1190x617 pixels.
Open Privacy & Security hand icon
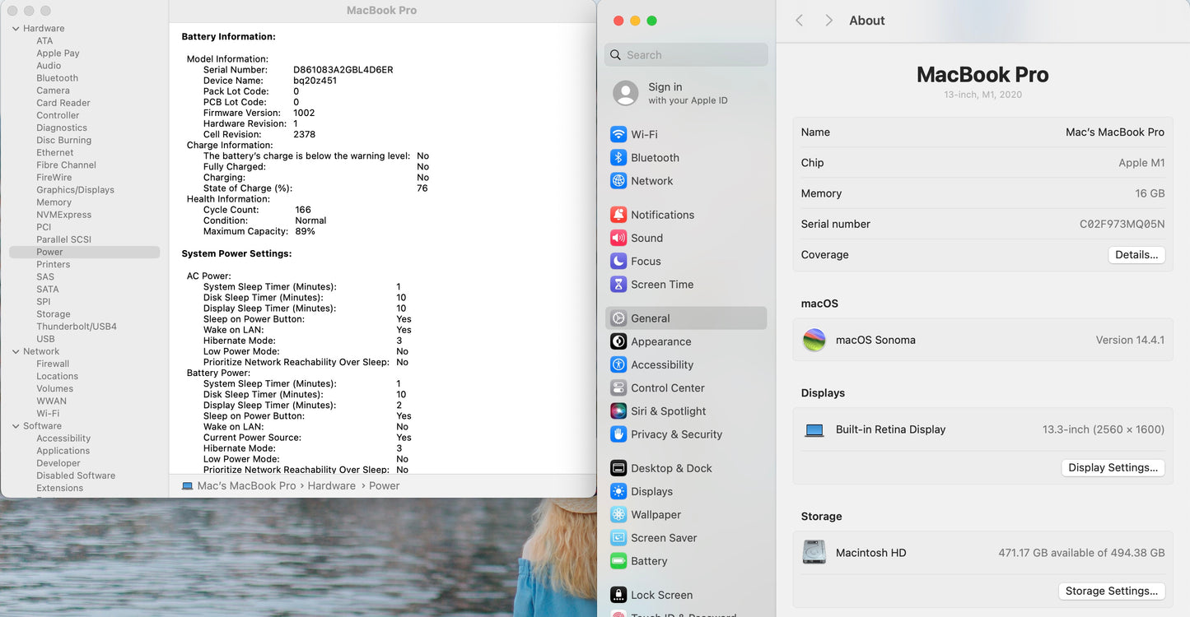pos(618,434)
